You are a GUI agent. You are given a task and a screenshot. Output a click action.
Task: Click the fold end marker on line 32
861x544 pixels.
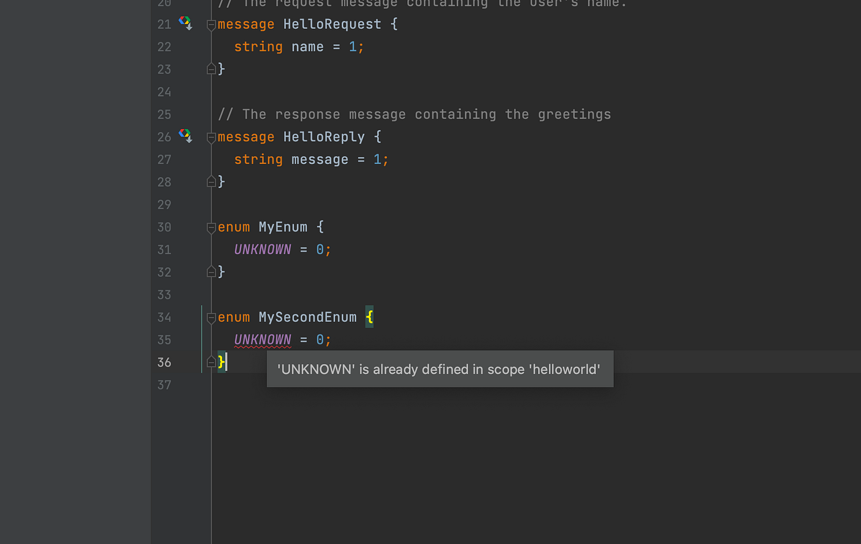pos(211,271)
